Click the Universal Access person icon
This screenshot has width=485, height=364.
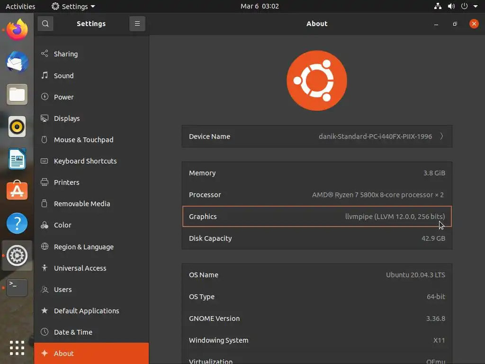coord(45,268)
